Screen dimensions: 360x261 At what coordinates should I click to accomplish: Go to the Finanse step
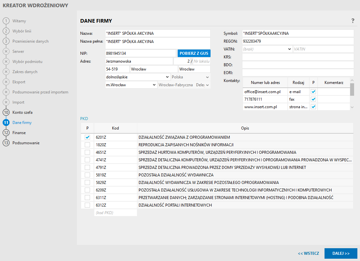point(19,133)
